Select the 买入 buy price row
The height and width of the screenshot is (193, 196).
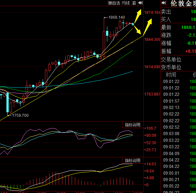[178, 20]
